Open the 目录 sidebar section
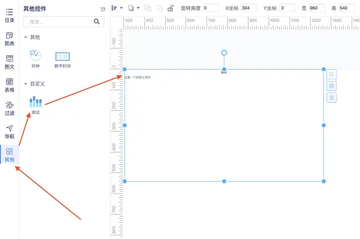The width and height of the screenshot is (360, 239). [x=9, y=16]
